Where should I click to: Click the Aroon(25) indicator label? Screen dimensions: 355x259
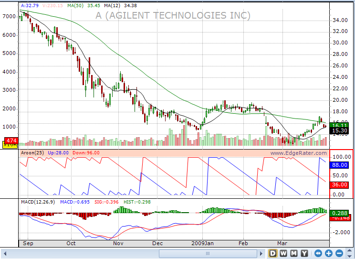coord(32,152)
